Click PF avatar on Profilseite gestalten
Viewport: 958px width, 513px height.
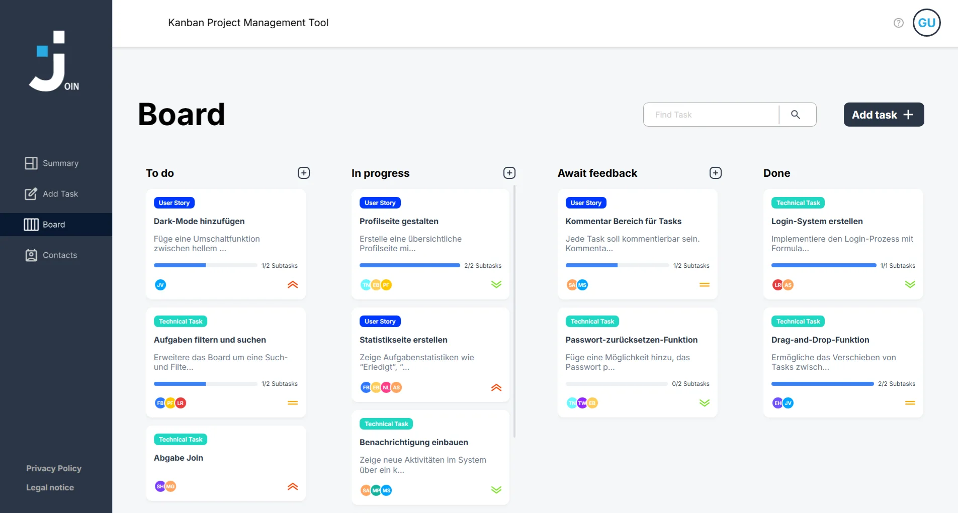(x=386, y=285)
